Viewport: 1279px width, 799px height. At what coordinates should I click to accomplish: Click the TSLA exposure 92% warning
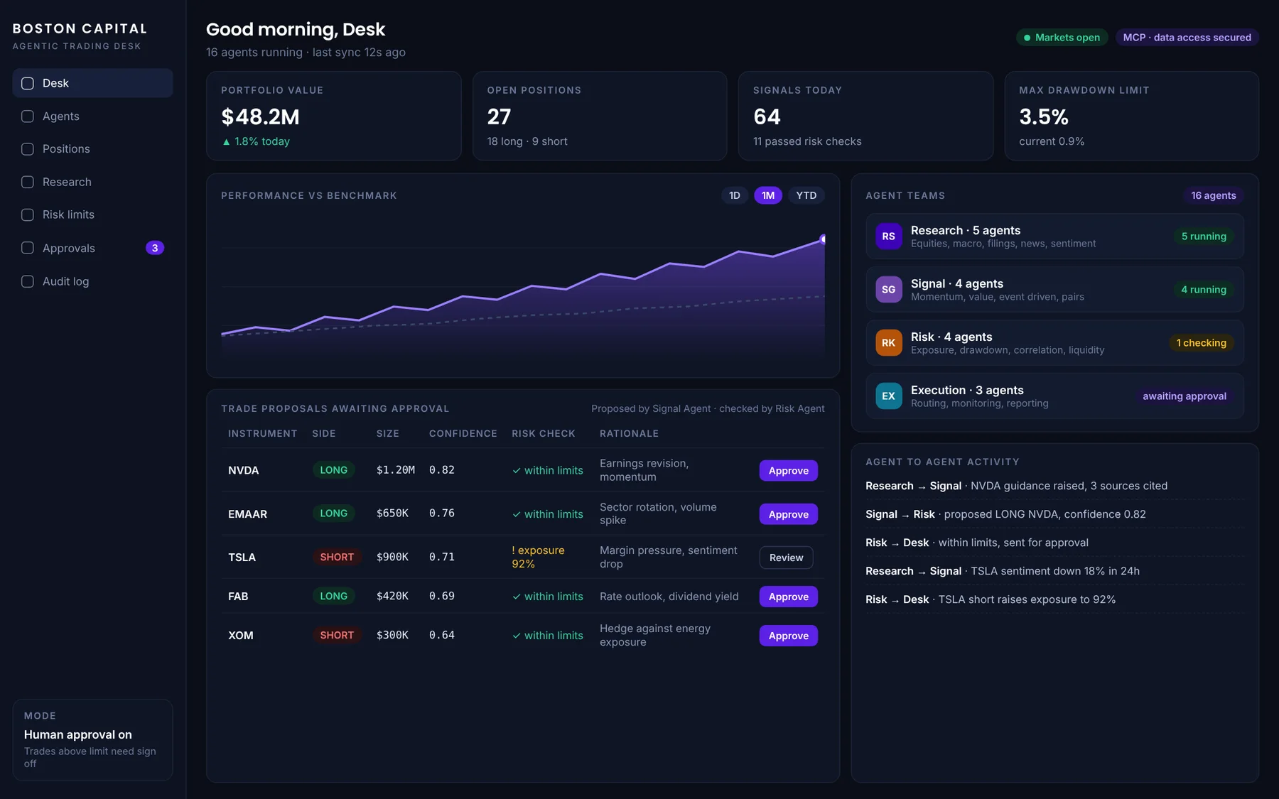[x=538, y=557]
